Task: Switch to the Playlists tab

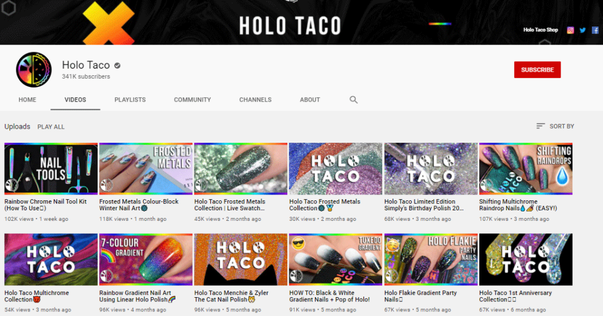Action: 130,100
